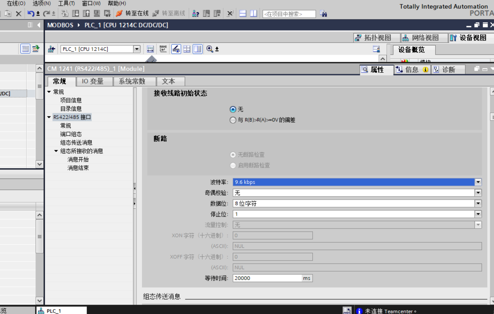Screen dimensions: 494x314
Task: Click the start runtime RT icon
Action: [107, 13]
